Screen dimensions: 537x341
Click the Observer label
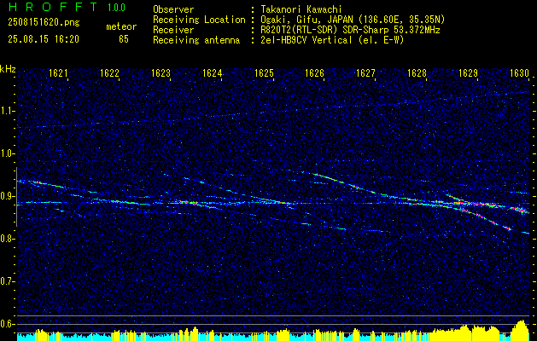point(173,9)
